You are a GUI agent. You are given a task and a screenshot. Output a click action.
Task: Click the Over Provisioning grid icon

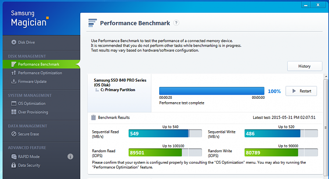pos(14,112)
